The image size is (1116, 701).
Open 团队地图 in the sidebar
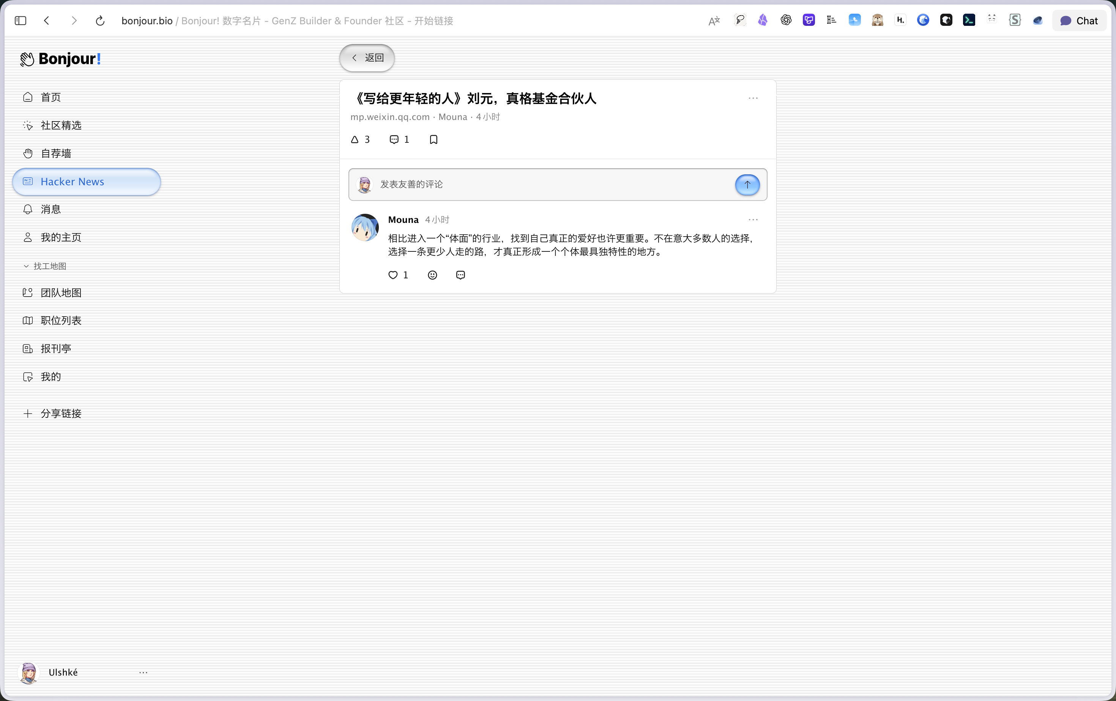tap(86, 292)
